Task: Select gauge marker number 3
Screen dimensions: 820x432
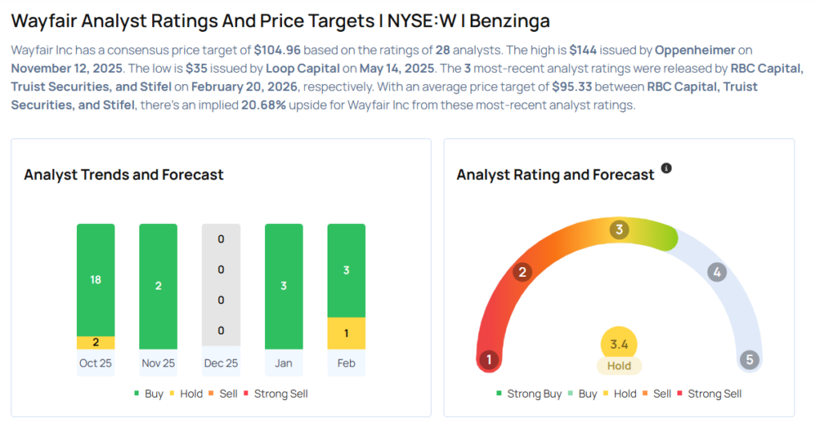Action: 618,230
